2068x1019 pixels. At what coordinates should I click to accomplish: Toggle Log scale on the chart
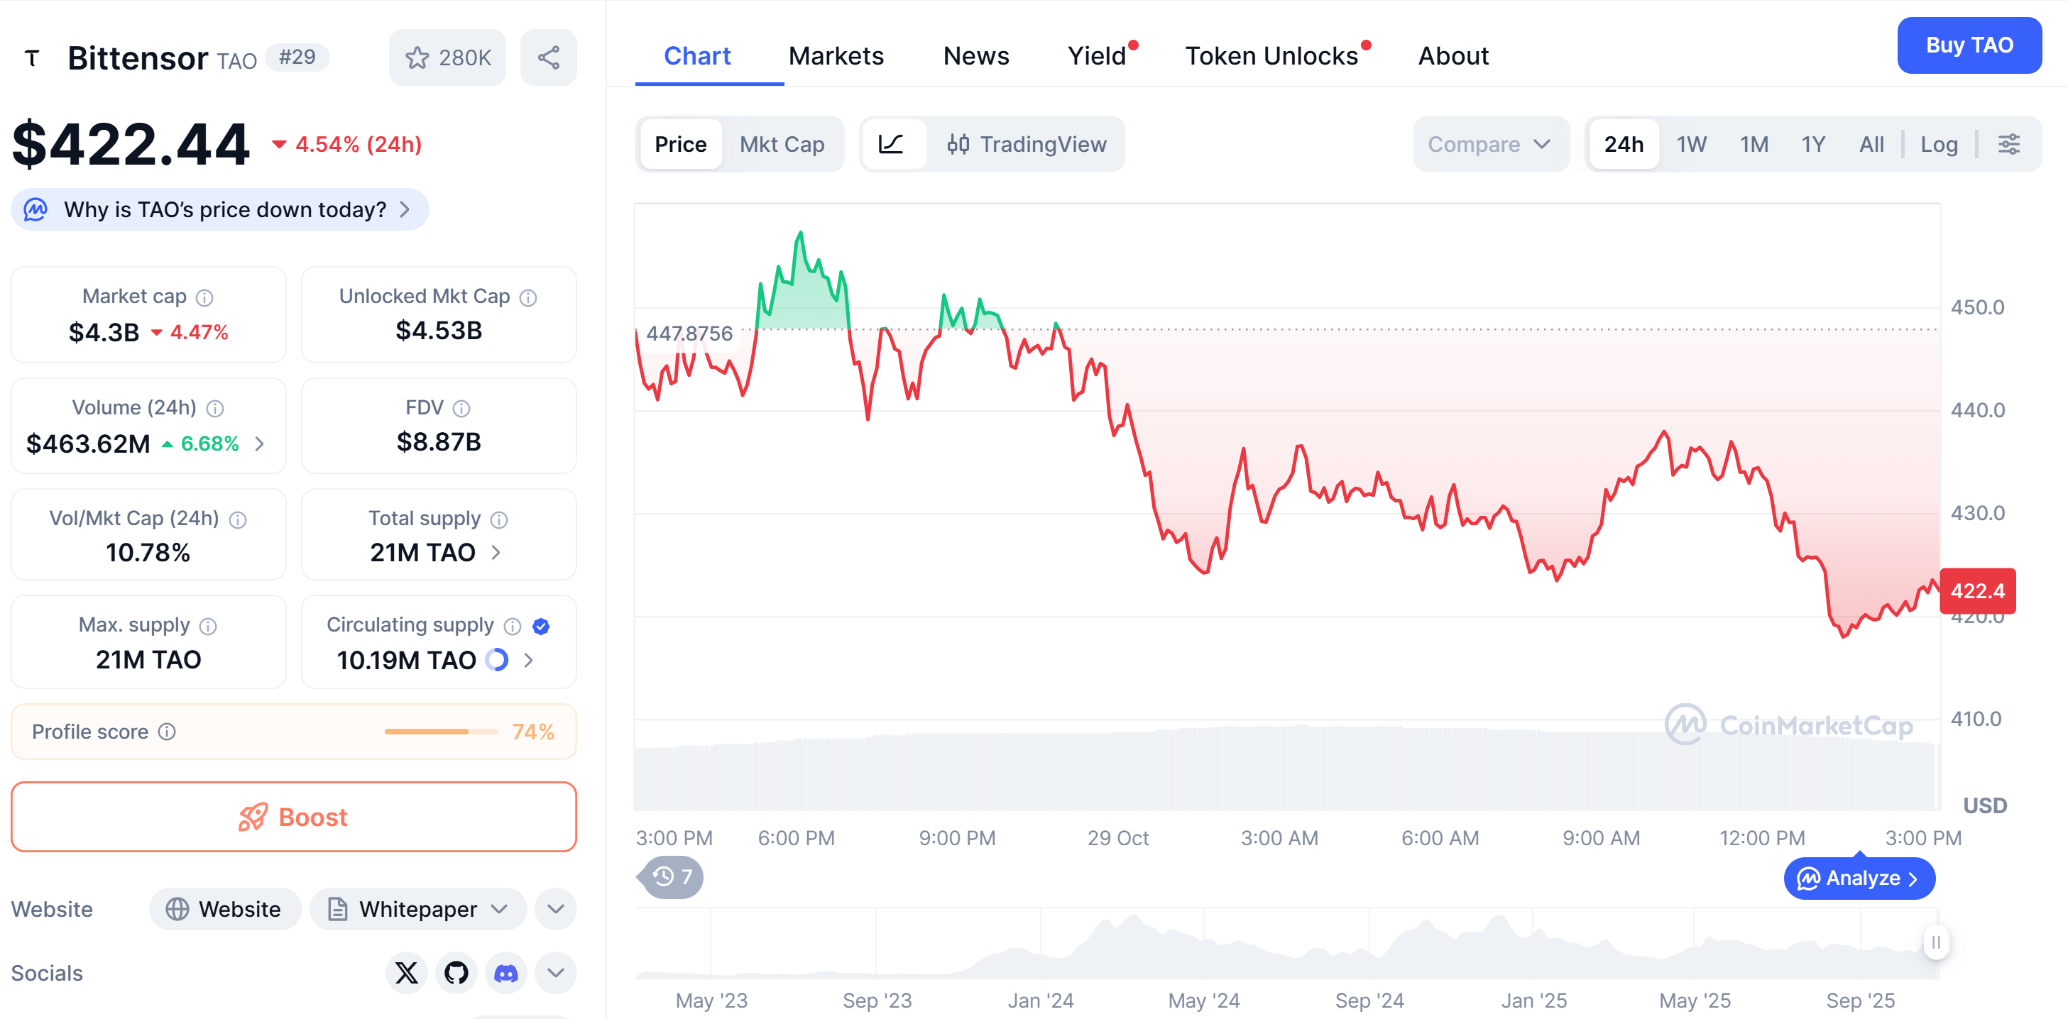pos(1939,145)
